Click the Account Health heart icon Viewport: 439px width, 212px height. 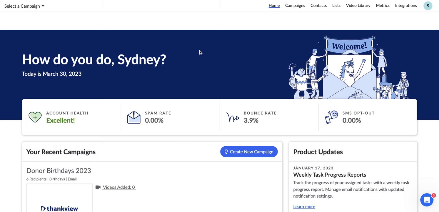[35, 117]
